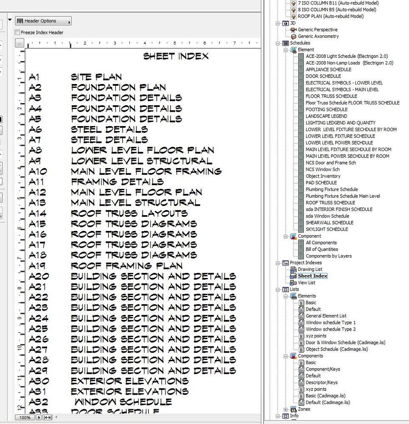
Task: Click the A32 WINDOW SCHEDULE row
Action: click(x=100, y=402)
